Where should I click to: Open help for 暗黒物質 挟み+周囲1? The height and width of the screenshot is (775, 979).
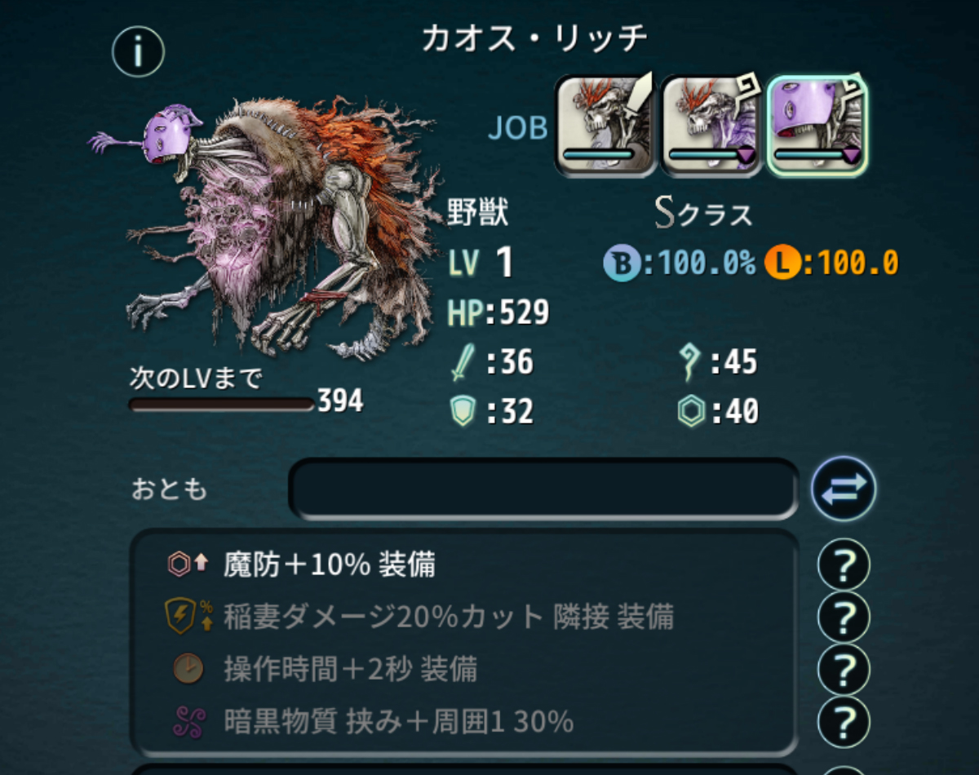click(x=844, y=721)
